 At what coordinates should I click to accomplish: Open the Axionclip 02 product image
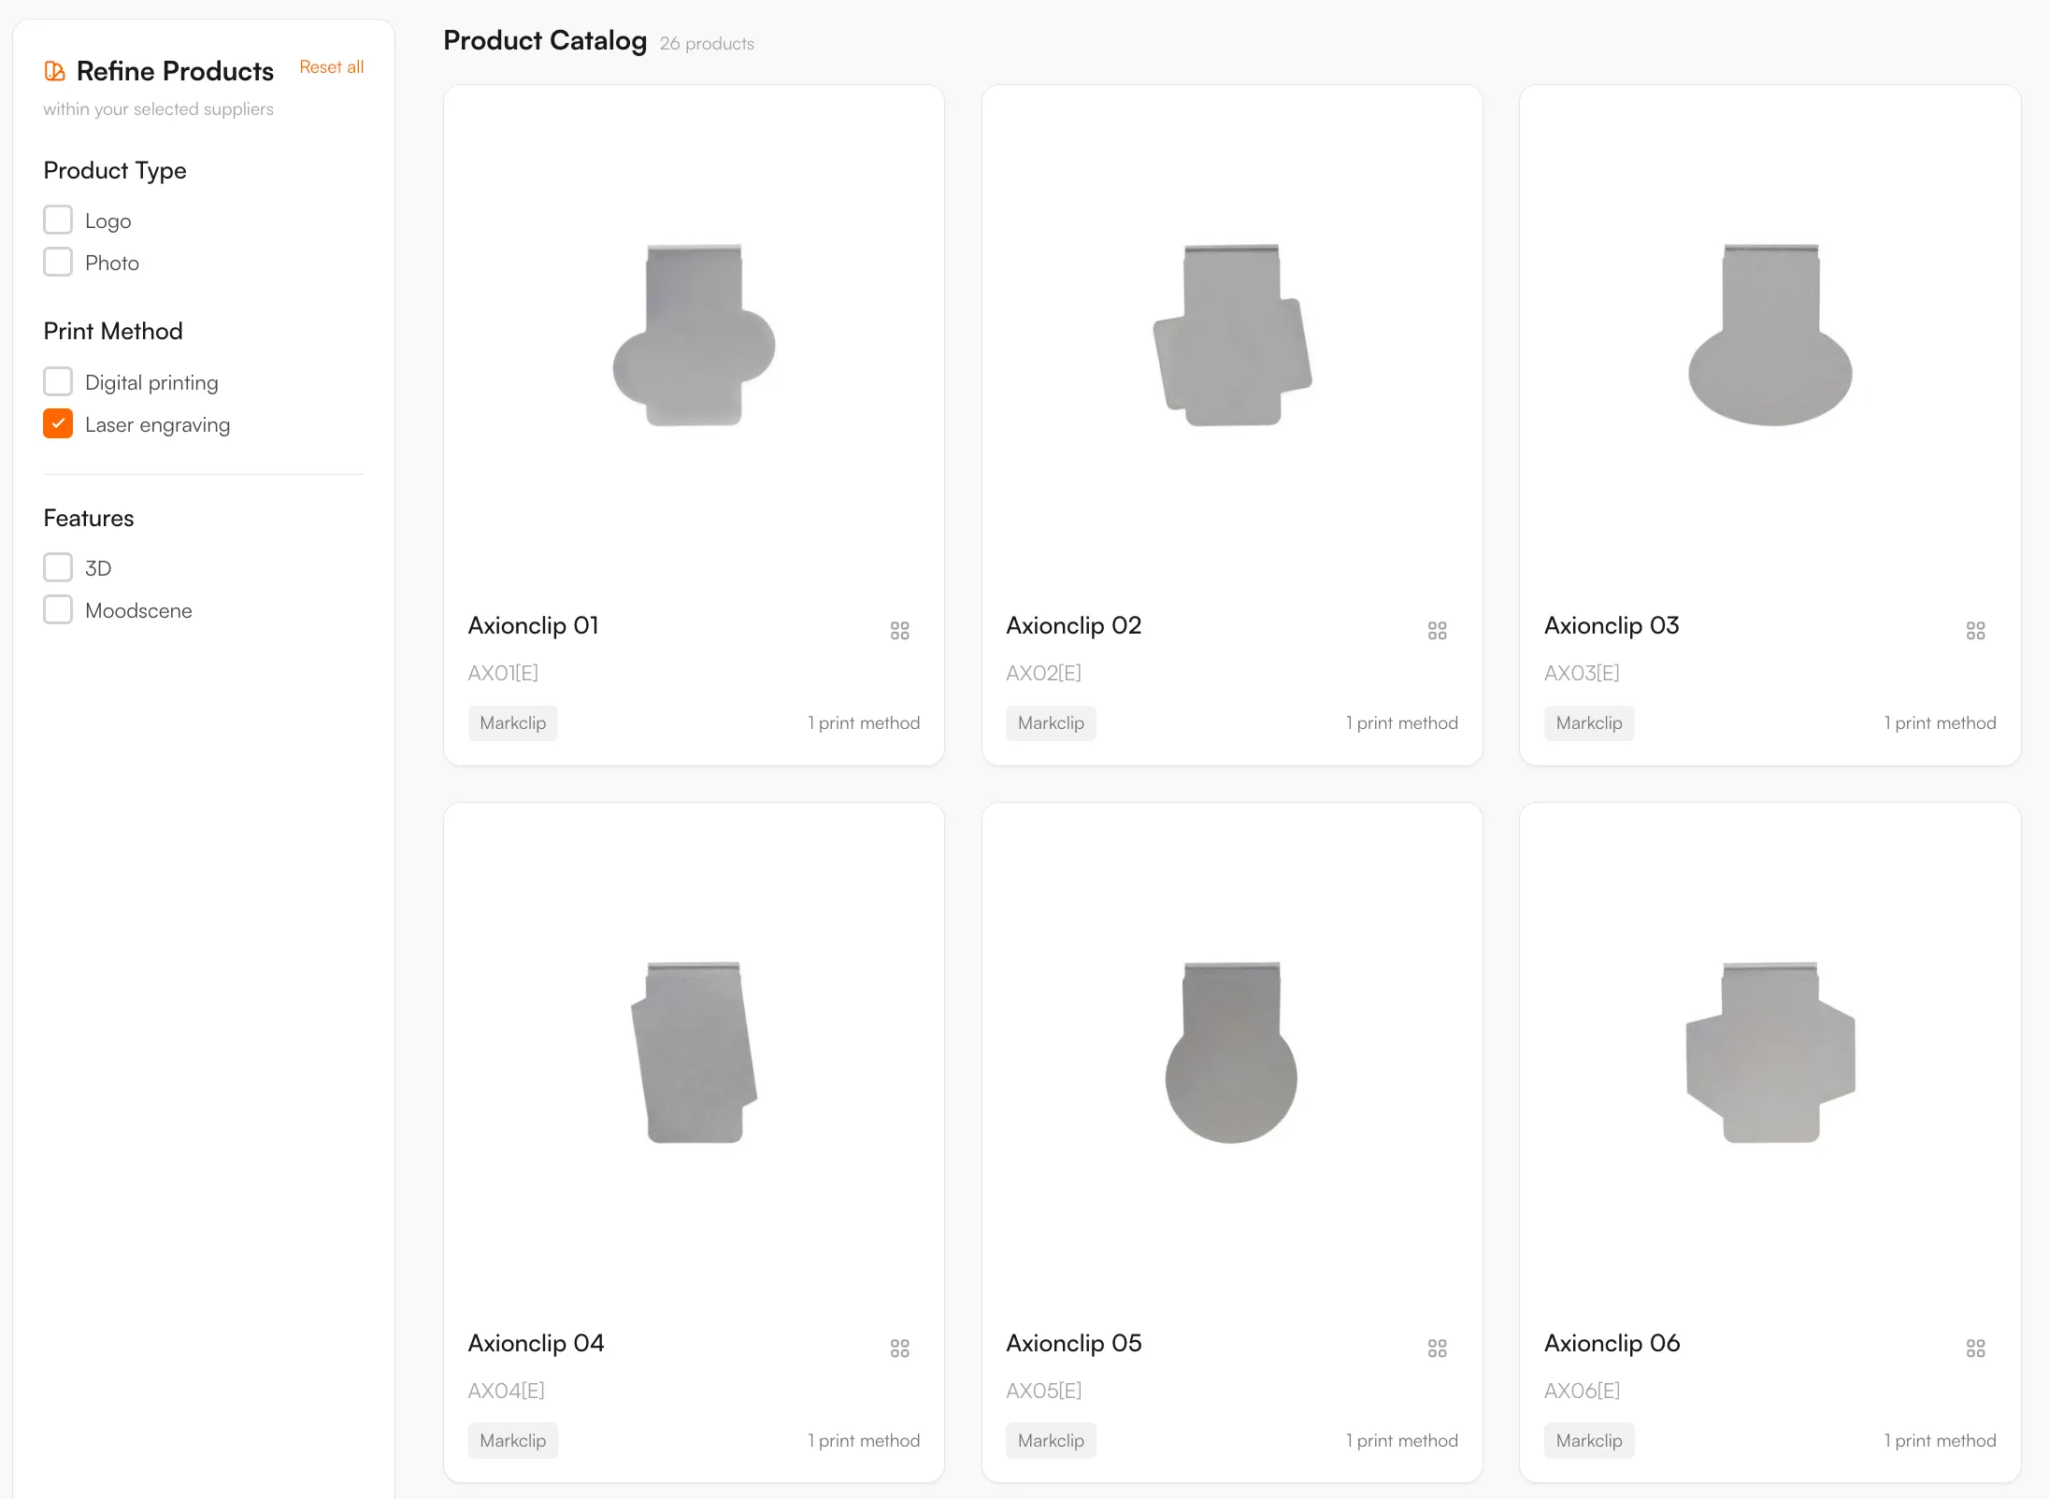click(x=1232, y=335)
